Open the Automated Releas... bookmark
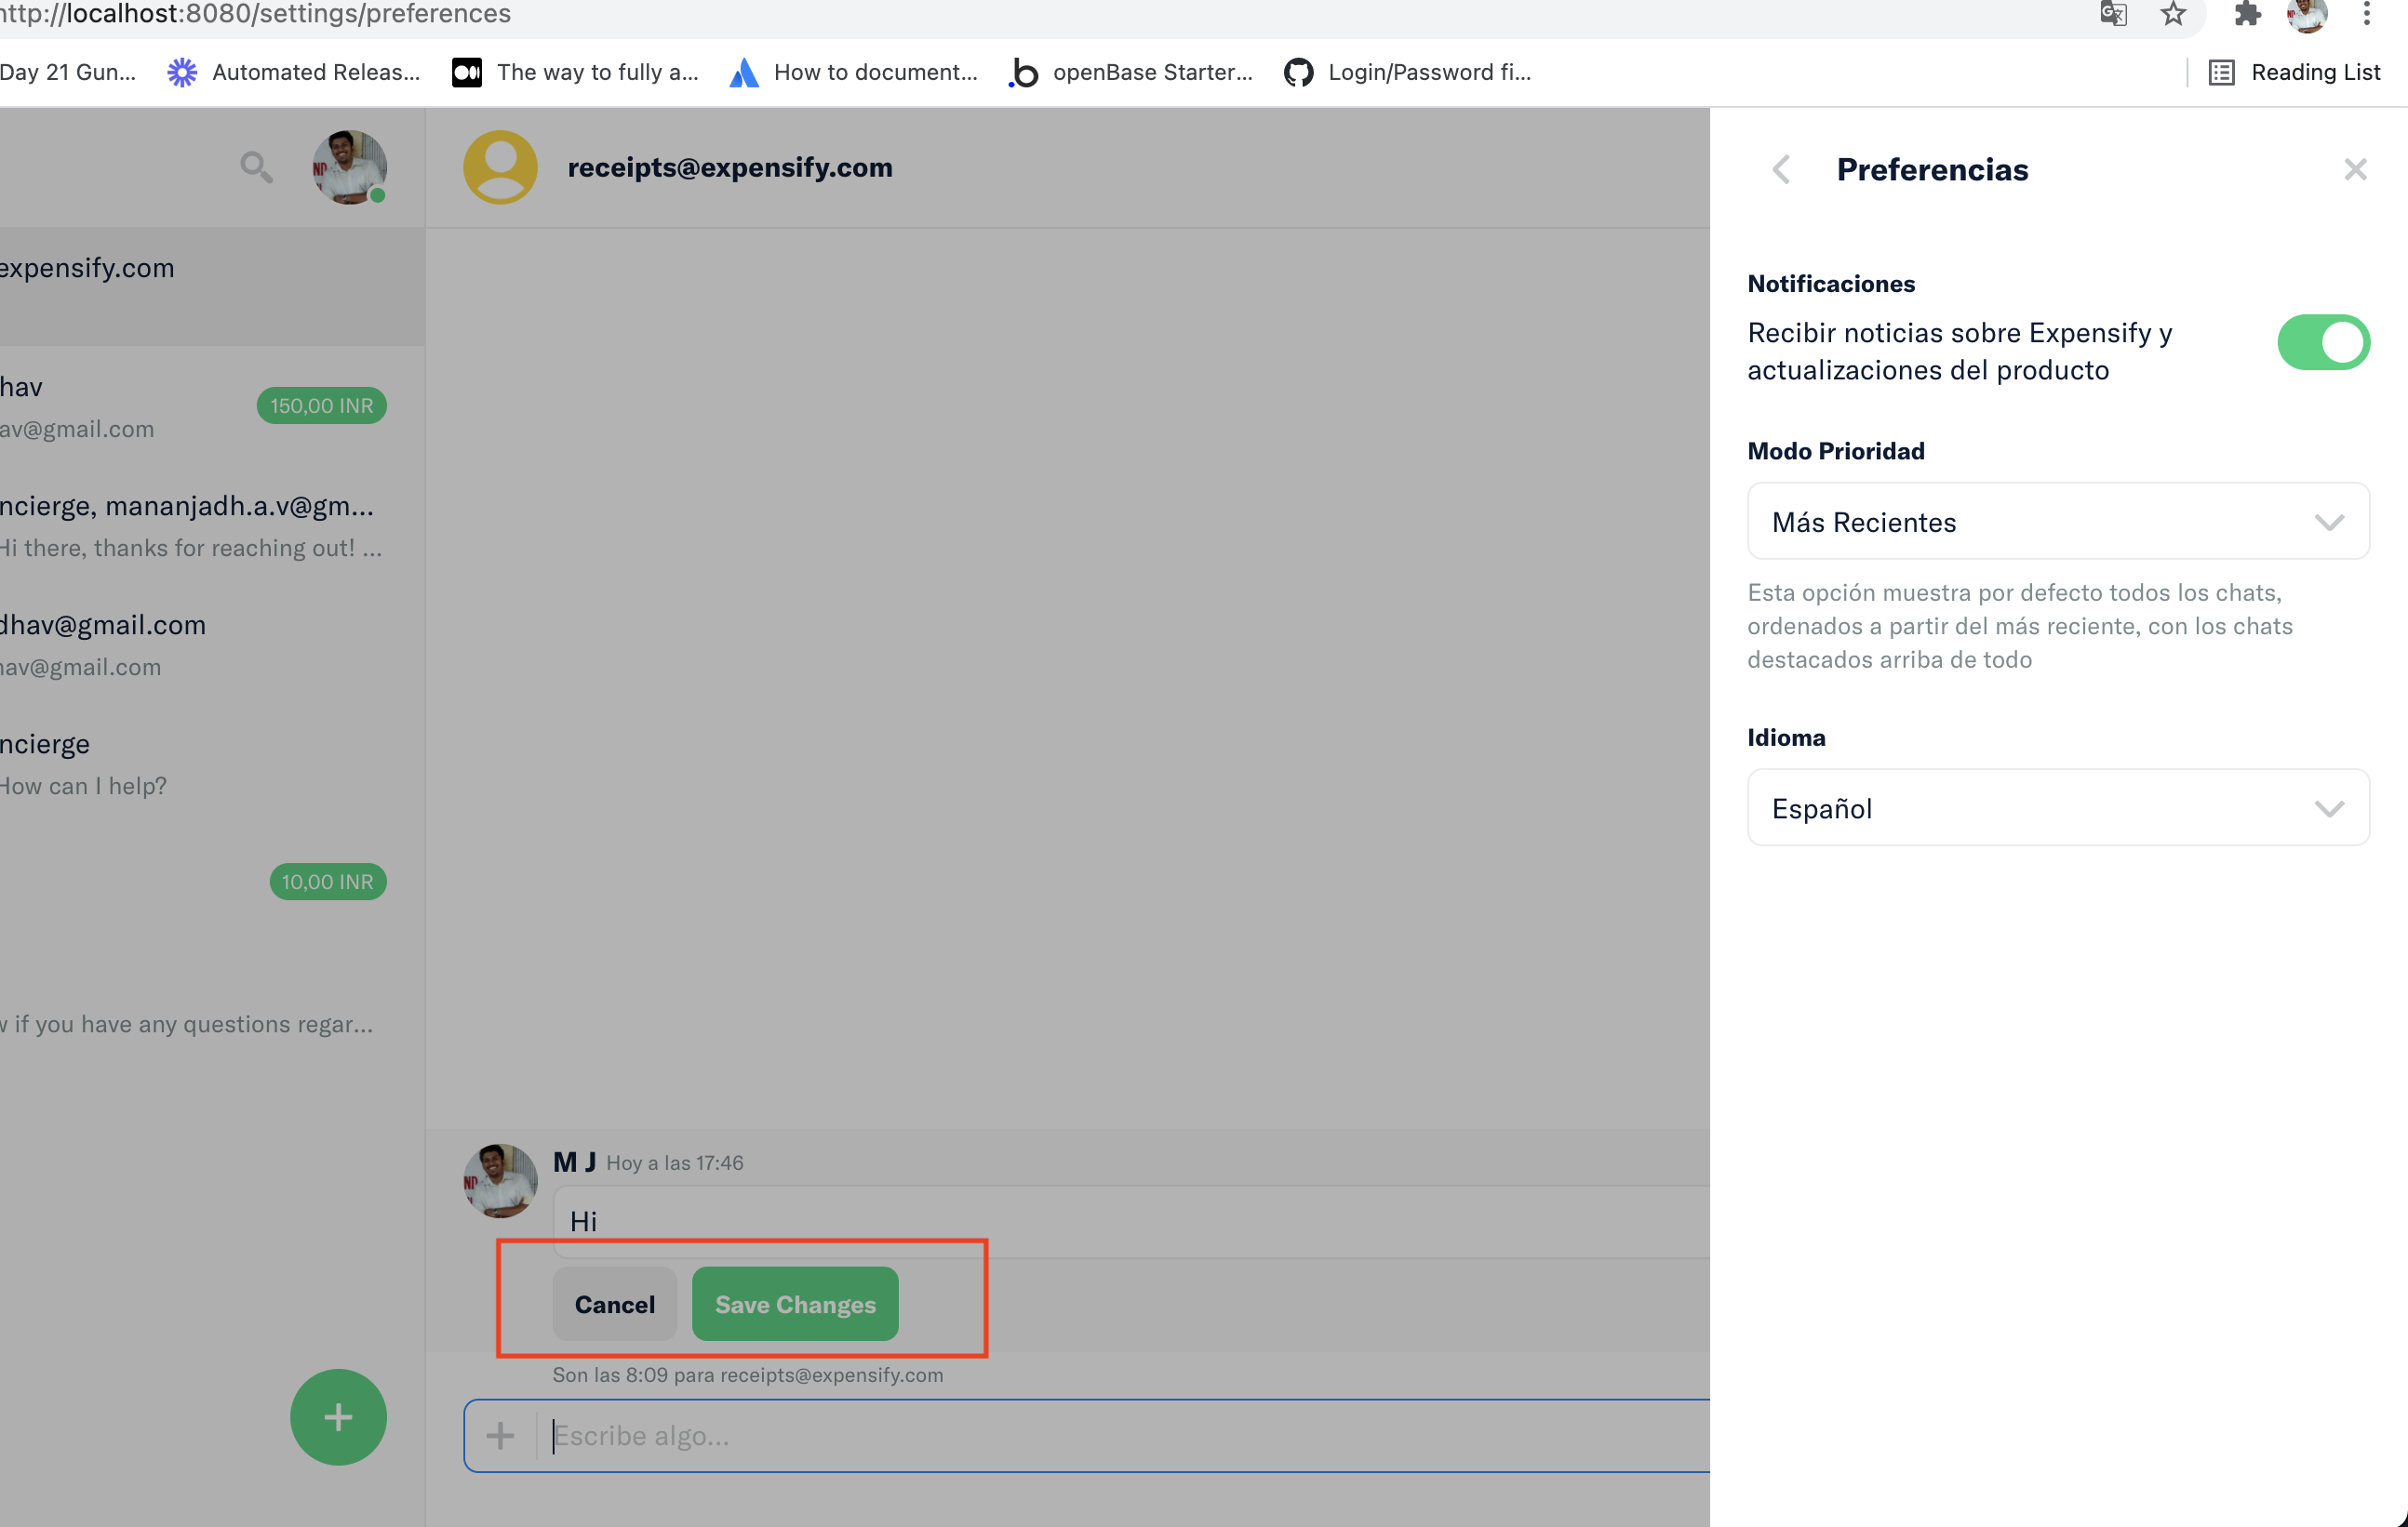Image resolution: width=2408 pixels, height=1527 pixels. tap(293, 72)
